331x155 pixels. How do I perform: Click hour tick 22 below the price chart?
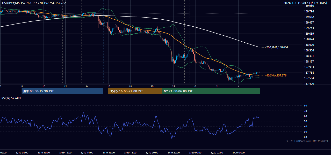(x=174, y=87)
